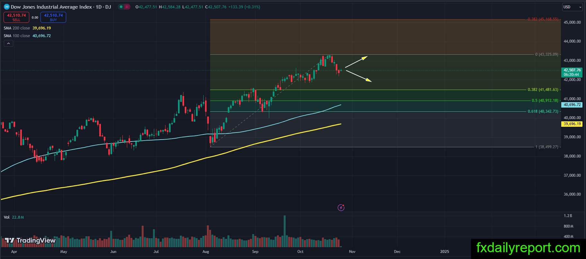
Task: Select the SMA 100 close indicator legend
Action: point(27,36)
